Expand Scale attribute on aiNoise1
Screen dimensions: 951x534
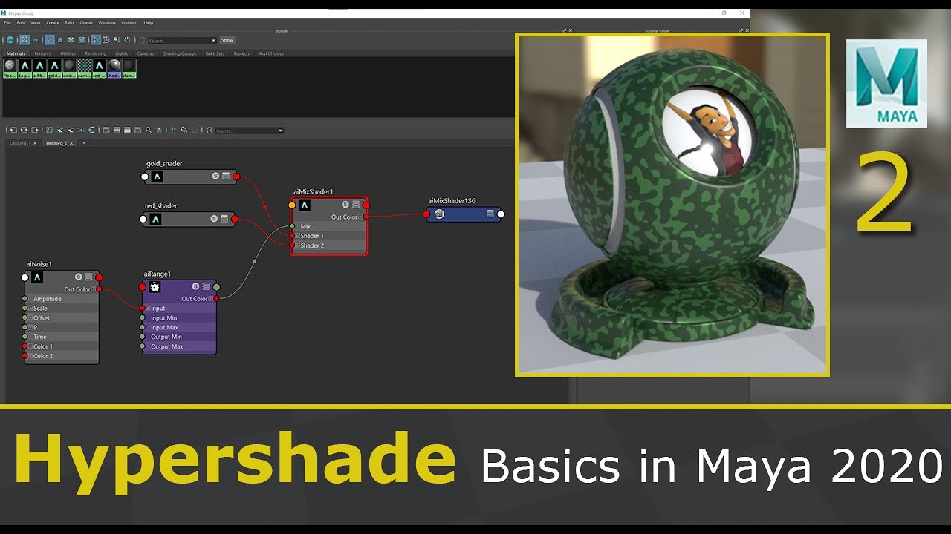30,309
